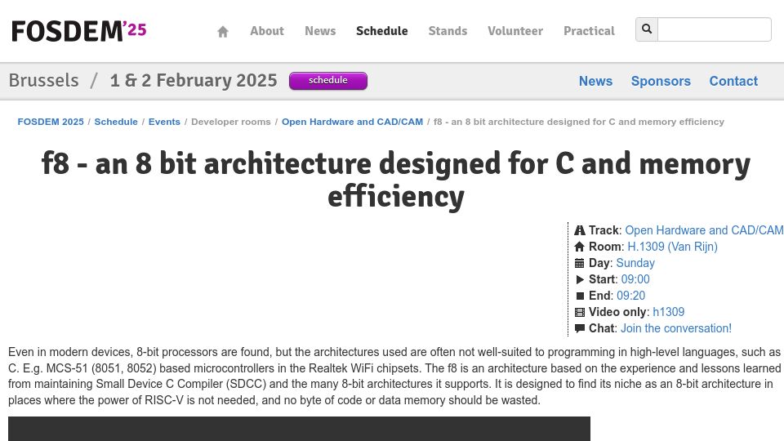
Task: Click FOSDEM 2025 breadcrumb link
Action: click(x=51, y=122)
